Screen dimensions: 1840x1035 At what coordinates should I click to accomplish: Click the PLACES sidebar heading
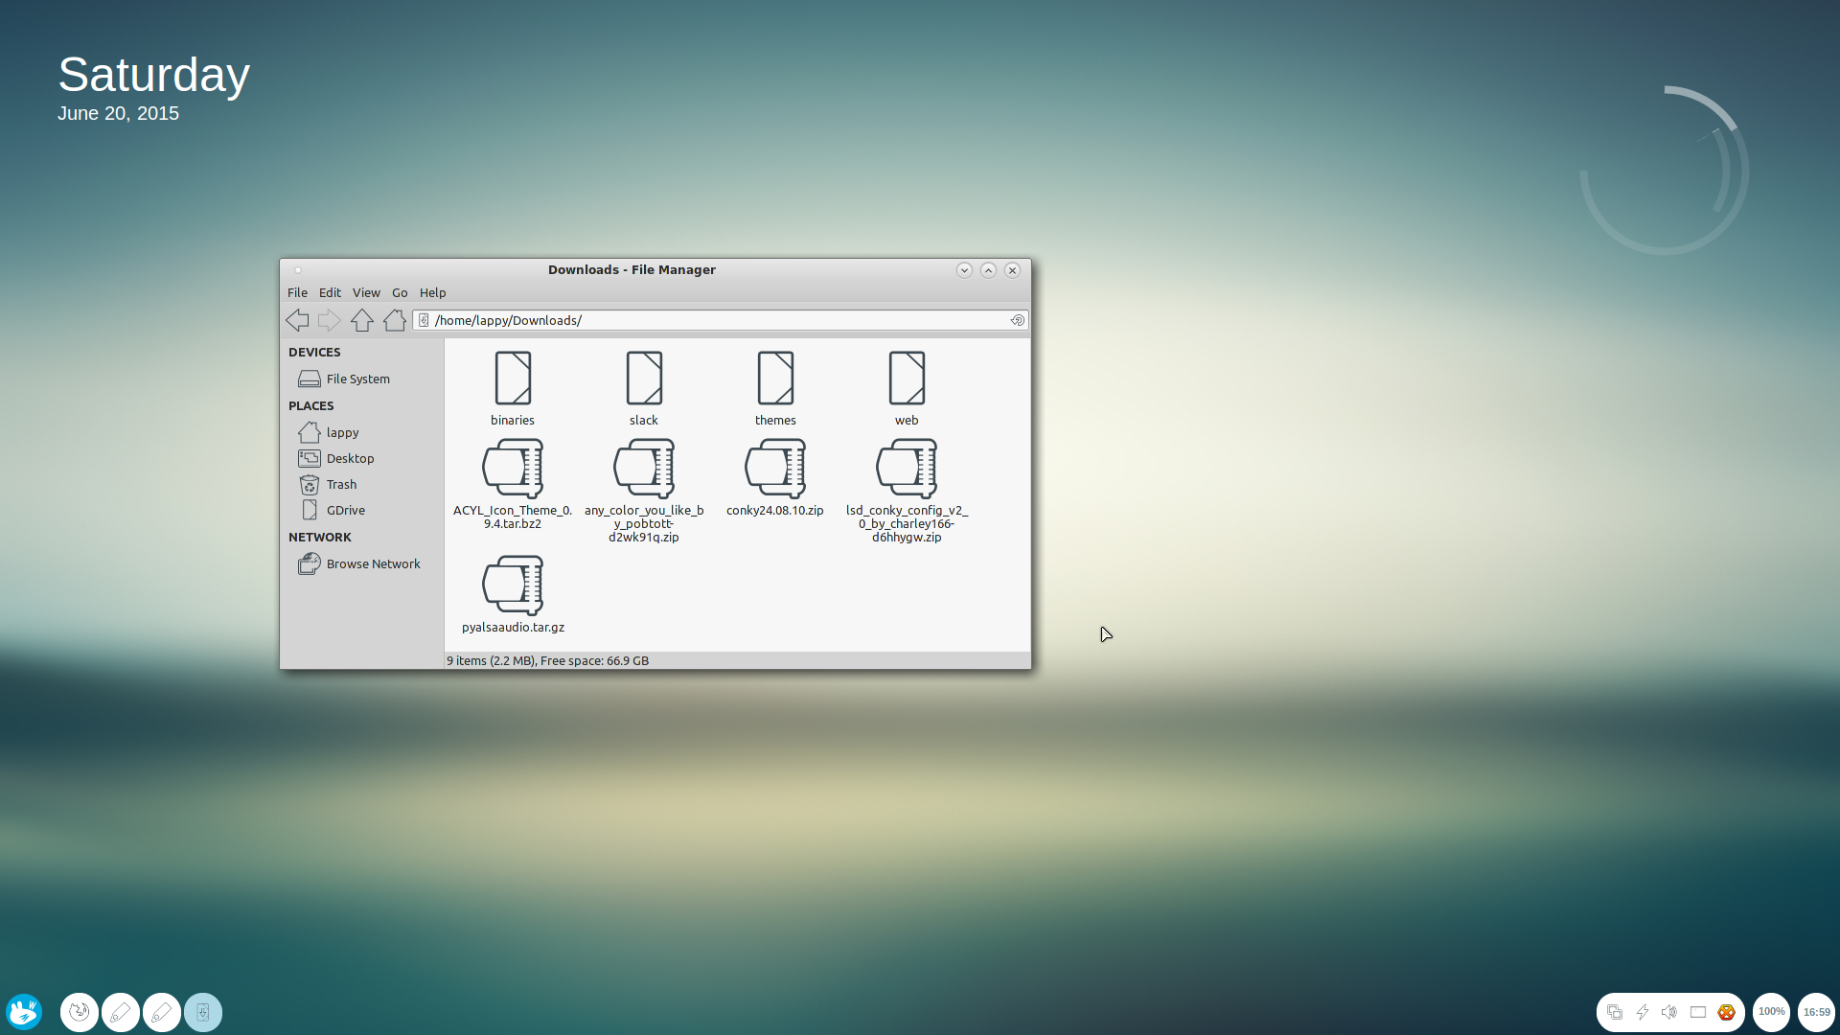tap(311, 405)
